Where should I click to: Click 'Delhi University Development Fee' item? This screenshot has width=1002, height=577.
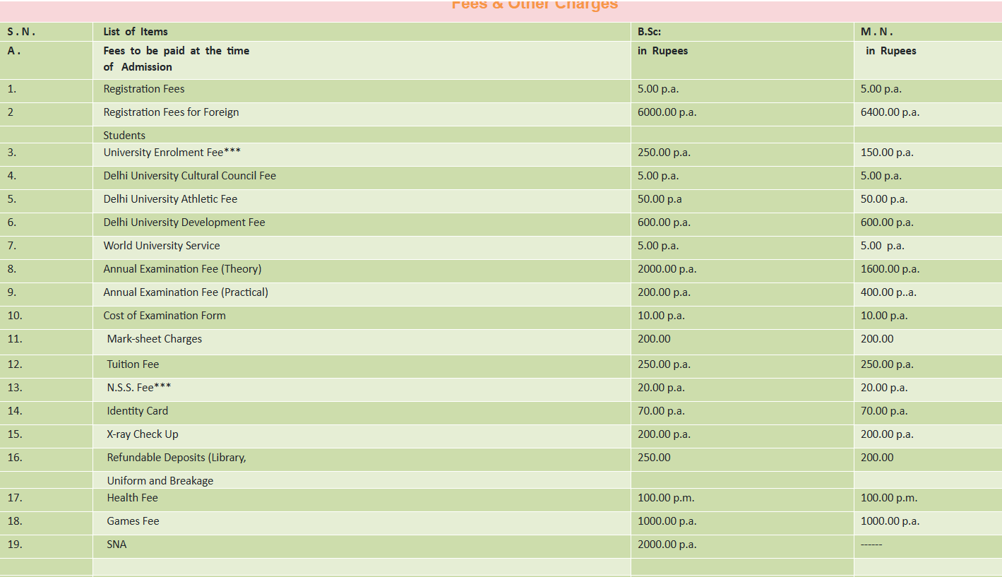click(184, 222)
